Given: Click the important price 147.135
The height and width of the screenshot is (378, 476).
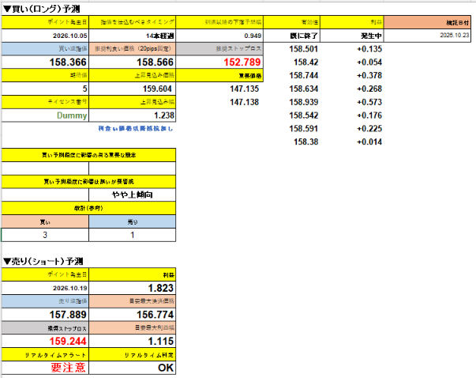Looking at the screenshot, I should coord(244,89).
